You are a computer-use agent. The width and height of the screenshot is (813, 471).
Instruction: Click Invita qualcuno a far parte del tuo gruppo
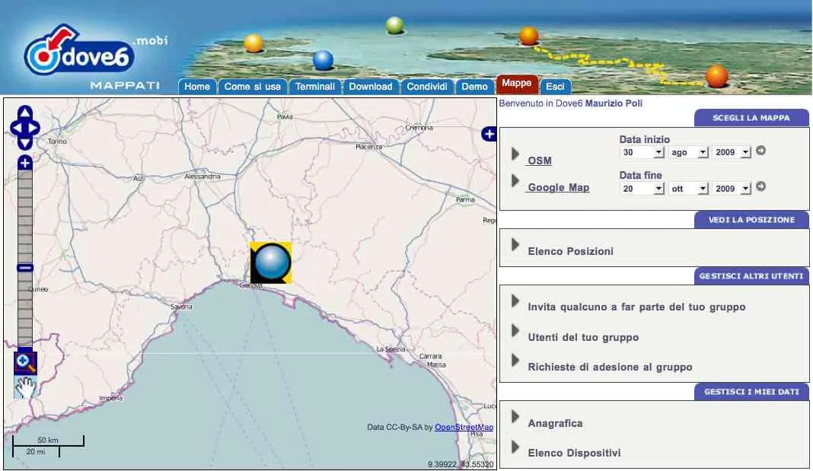(x=636, y=307)
